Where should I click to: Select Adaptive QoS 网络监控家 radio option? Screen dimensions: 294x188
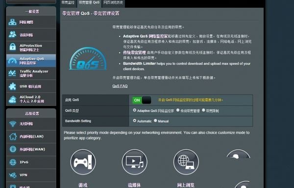pos(134,110)
